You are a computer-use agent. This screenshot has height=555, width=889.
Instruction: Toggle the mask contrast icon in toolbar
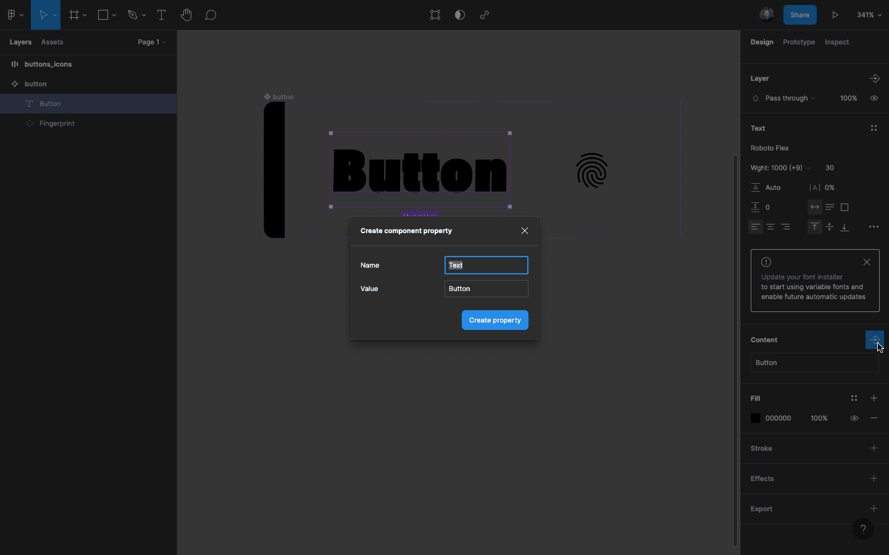coord(460,15)
